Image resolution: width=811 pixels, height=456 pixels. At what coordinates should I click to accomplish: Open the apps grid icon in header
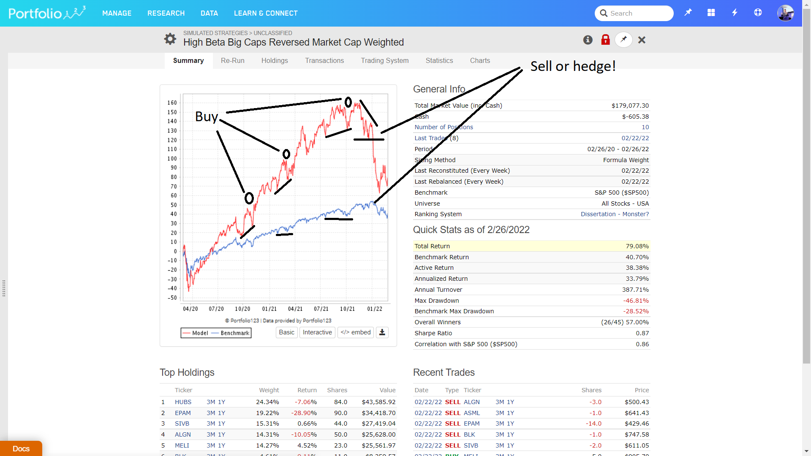coord(711,13)
